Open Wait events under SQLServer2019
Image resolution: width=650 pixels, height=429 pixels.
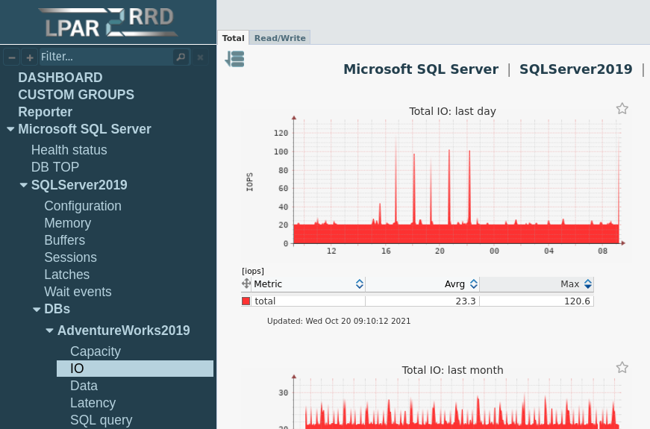[x=78, y=292]
